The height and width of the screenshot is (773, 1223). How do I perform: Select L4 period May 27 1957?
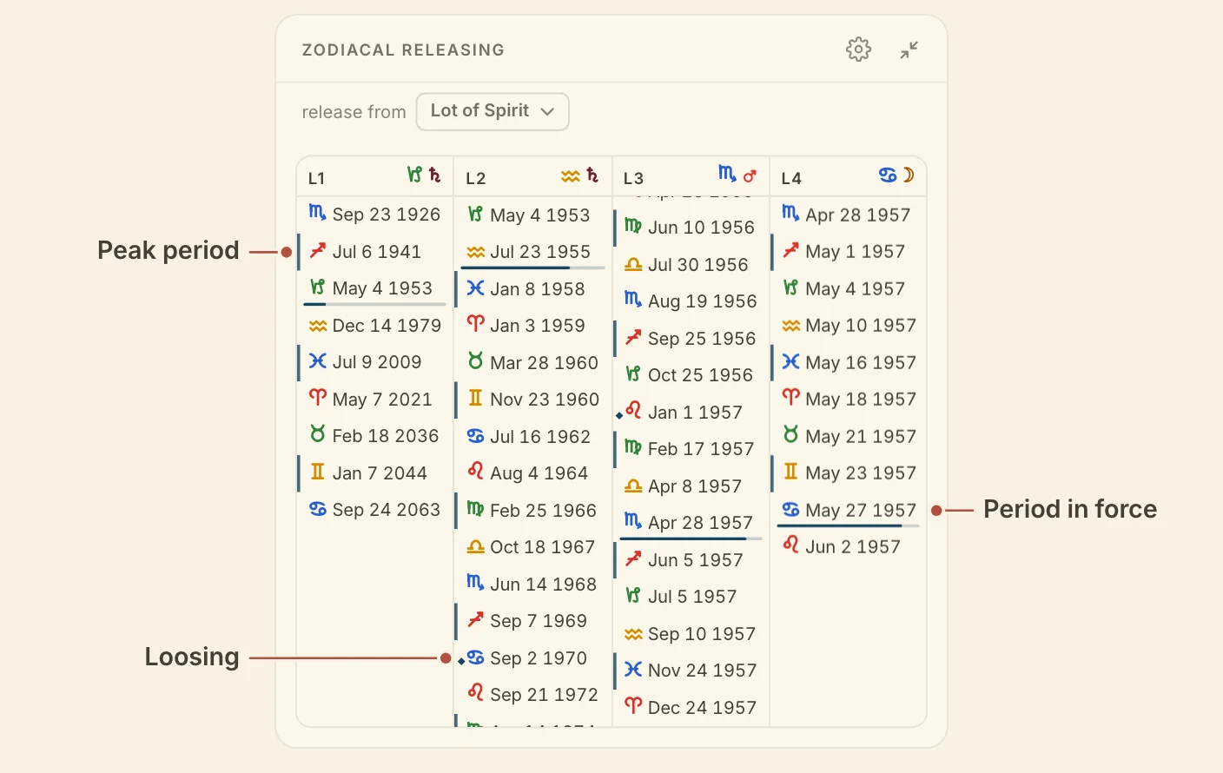pyautogui.click(x=849, y=510)
